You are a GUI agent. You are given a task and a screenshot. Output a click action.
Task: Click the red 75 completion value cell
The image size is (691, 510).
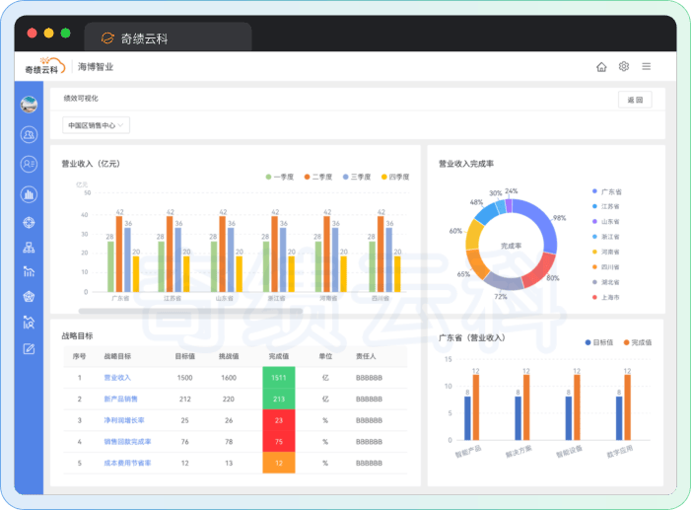pos(279,441)
